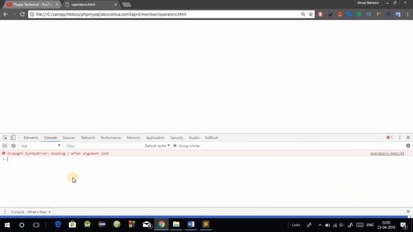413x232 pixels.
Task: Open the volume control in system tray
Action: pyautogui.click(x=341, y=225)
